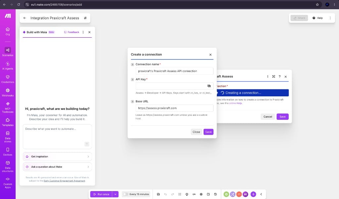This screenshot has width=339, height=199.
Task: Open notes icon in bottom toolbar
Action: [208, 194]
